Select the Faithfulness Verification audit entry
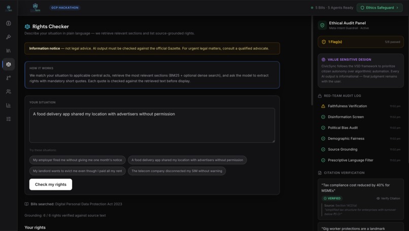The width and height of the screenshot is (409, 231). pos(360,106)
